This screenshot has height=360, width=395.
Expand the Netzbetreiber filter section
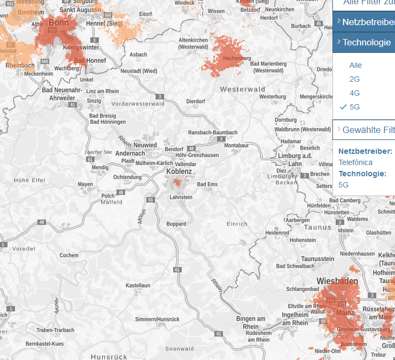click(364, 22)
